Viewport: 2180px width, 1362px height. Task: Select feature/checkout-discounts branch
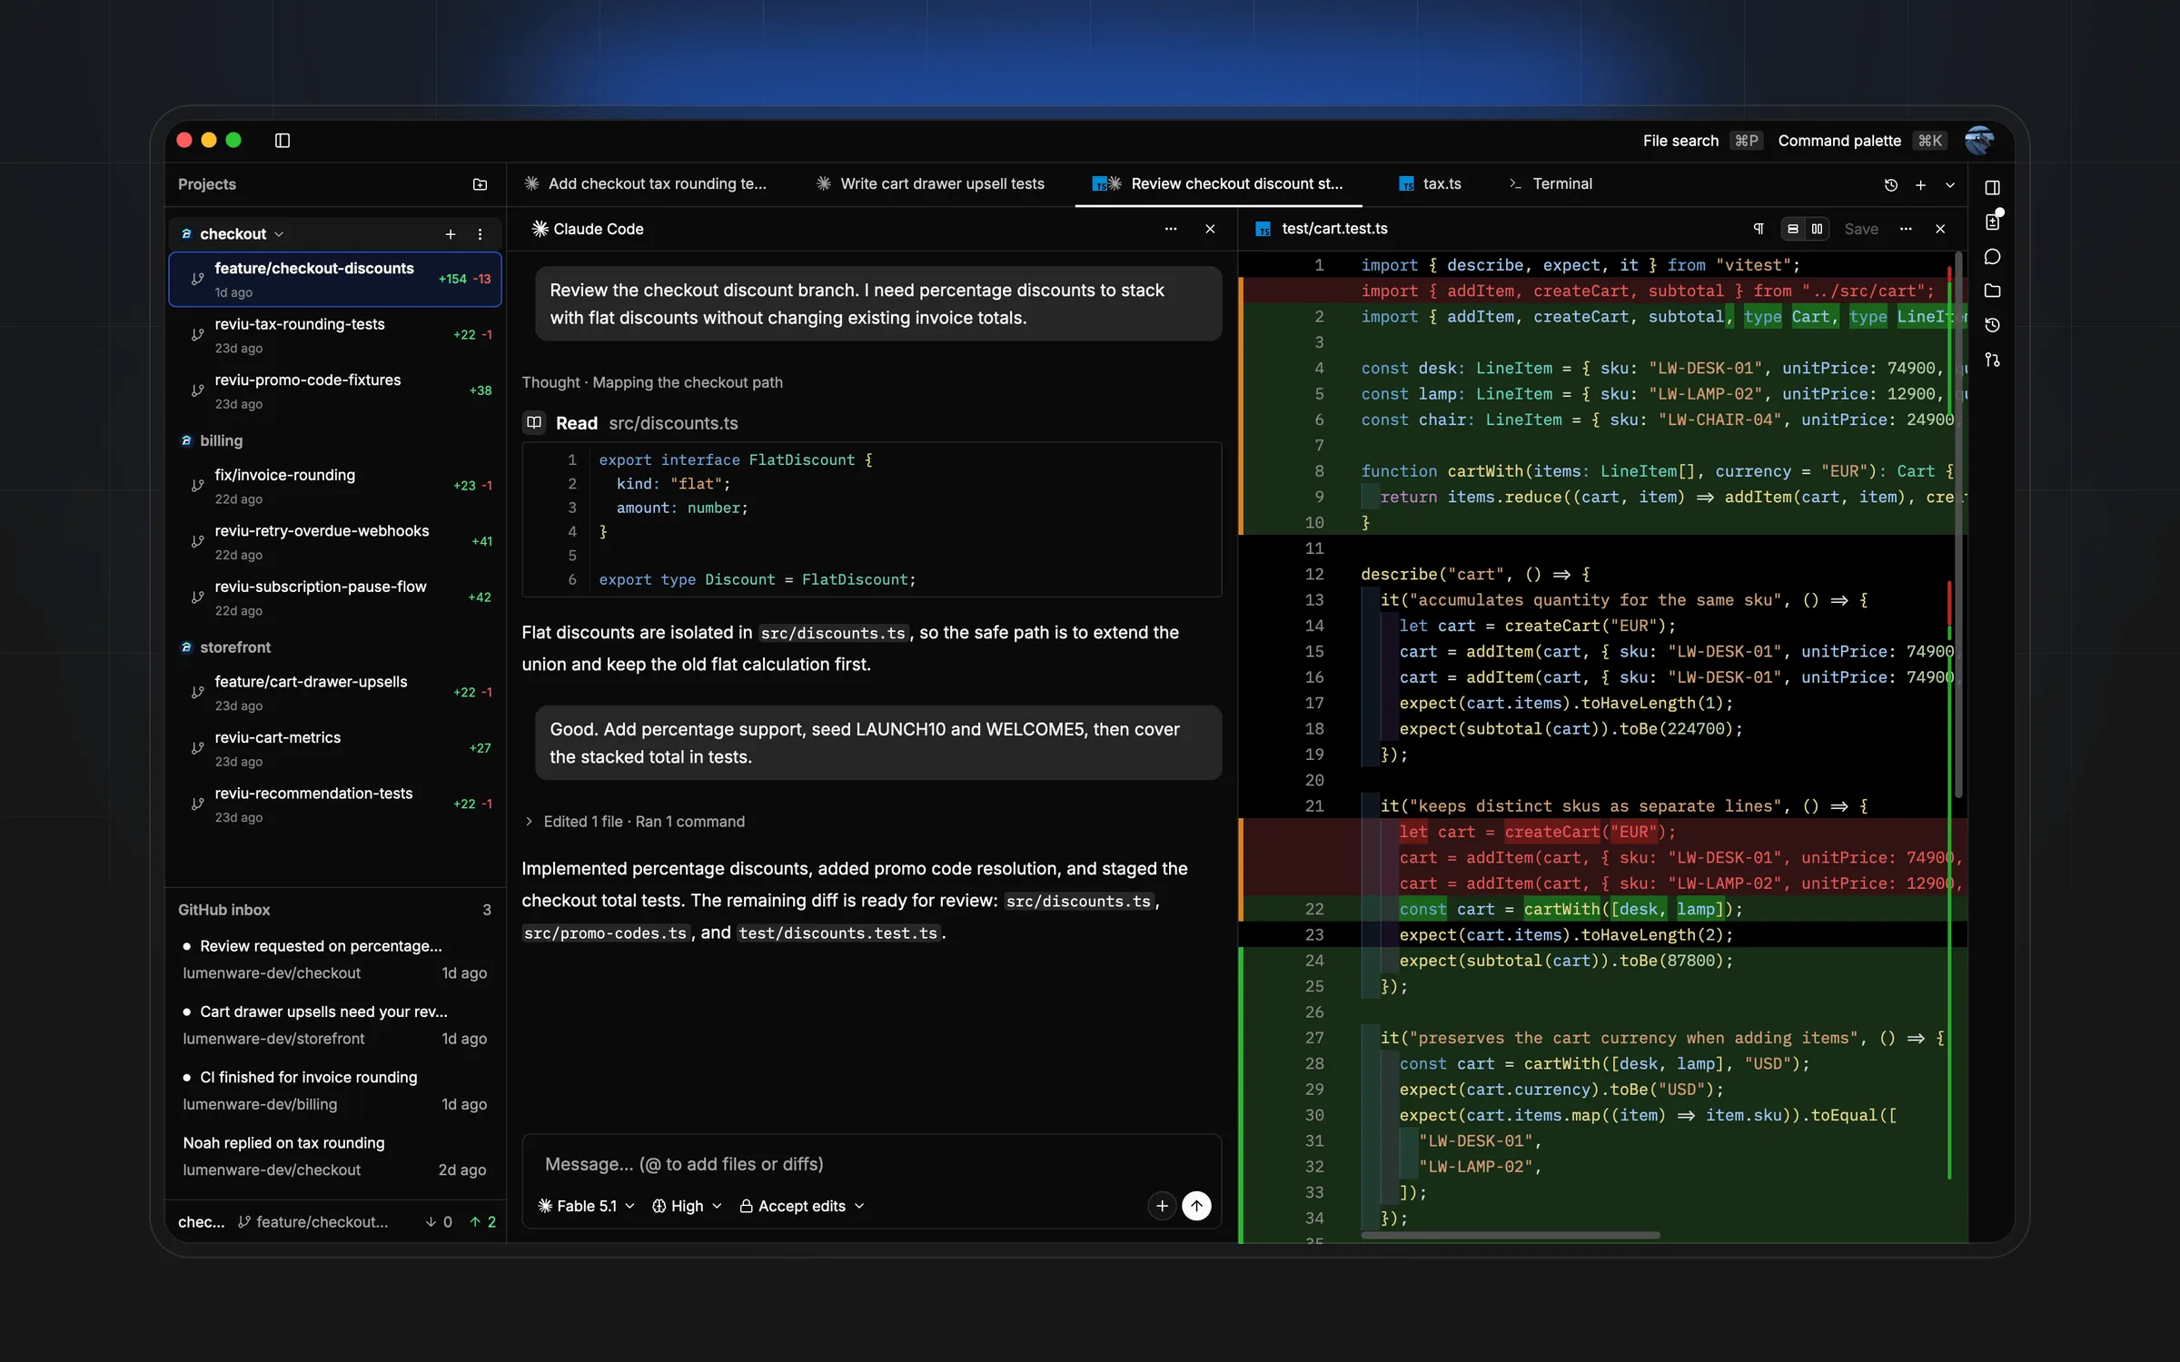click(x=335, y=280)
